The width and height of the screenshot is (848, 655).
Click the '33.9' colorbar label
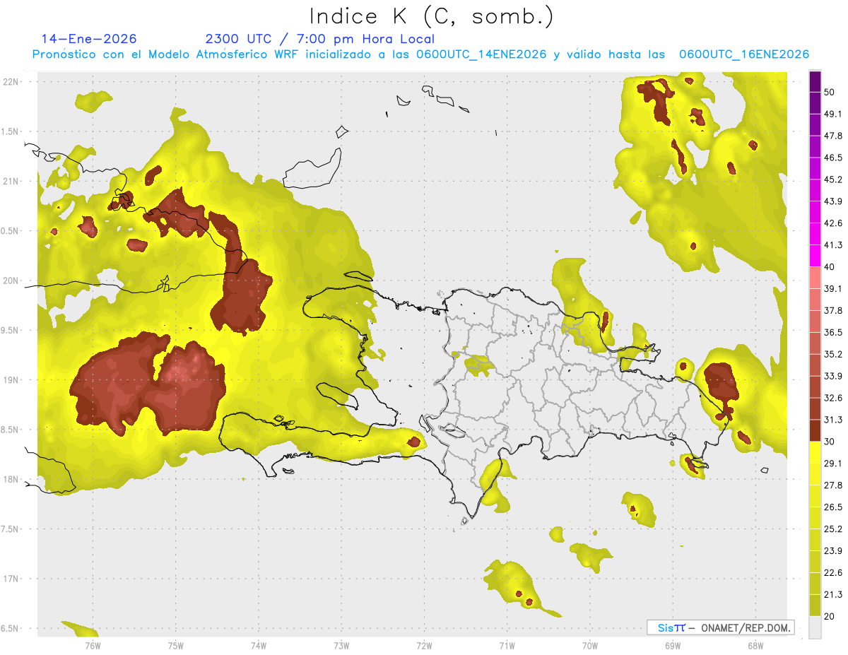coord(832,376)
